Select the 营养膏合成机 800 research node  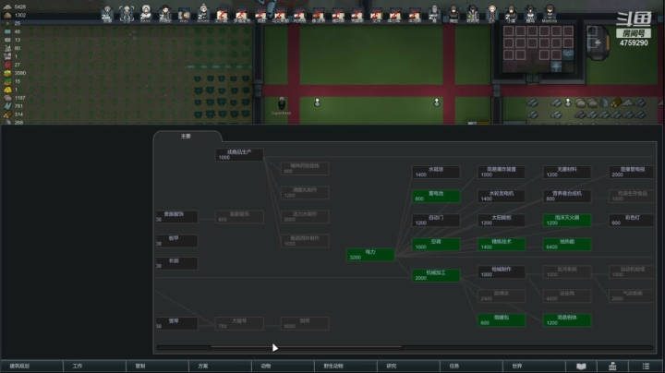[x=567, y=196]
